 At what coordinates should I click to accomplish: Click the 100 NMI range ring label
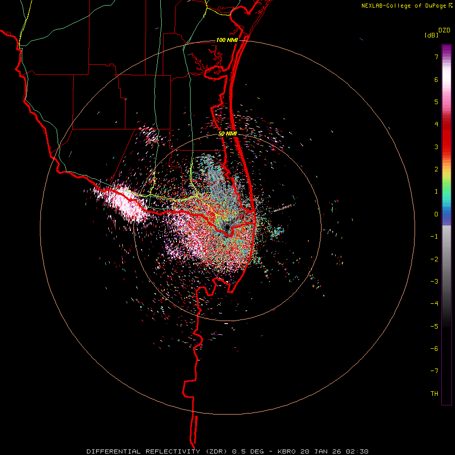click(227, 40)
